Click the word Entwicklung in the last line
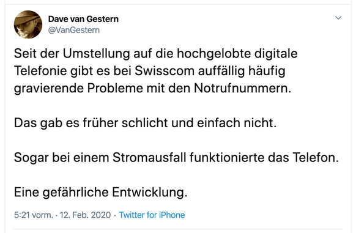Viewport: 356px width, 233px height. [x=148, y=193]
